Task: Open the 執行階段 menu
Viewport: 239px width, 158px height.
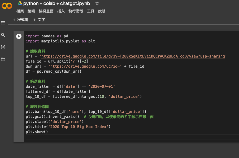Action: point(76,11)
